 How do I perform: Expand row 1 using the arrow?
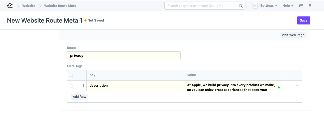pos(297,86)
